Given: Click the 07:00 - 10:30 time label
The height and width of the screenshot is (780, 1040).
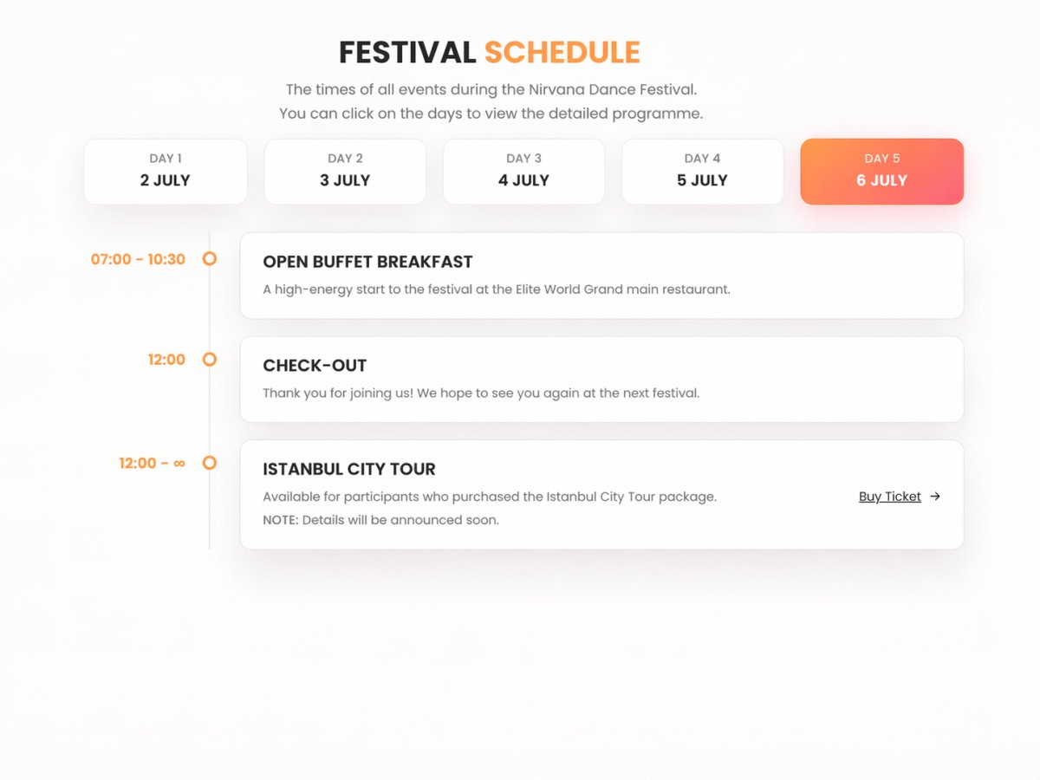Looking at the screenshot, I should click(x=138, y=259).
